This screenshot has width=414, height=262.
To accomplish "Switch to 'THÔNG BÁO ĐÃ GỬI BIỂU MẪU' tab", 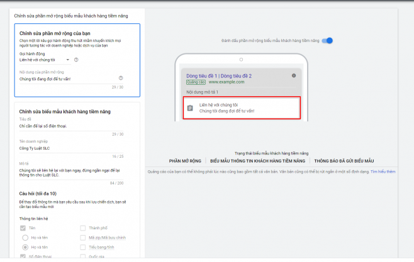I will point(344,161).
